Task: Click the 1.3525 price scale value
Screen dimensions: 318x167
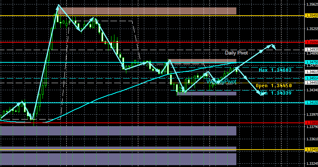Action: pyautogui.click(x=312, y=29)
